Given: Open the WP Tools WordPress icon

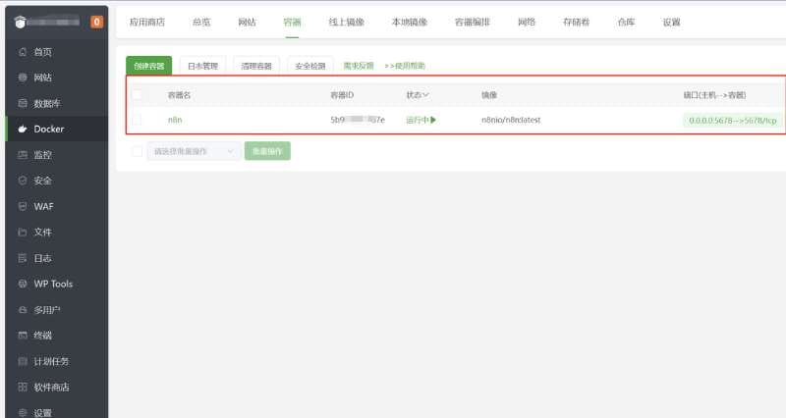Looking at the screenshot, I should click(x=22, y=284).
